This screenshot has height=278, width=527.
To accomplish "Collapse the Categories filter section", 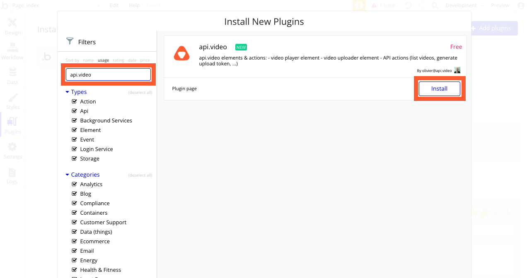I will (x=67, y=175).
